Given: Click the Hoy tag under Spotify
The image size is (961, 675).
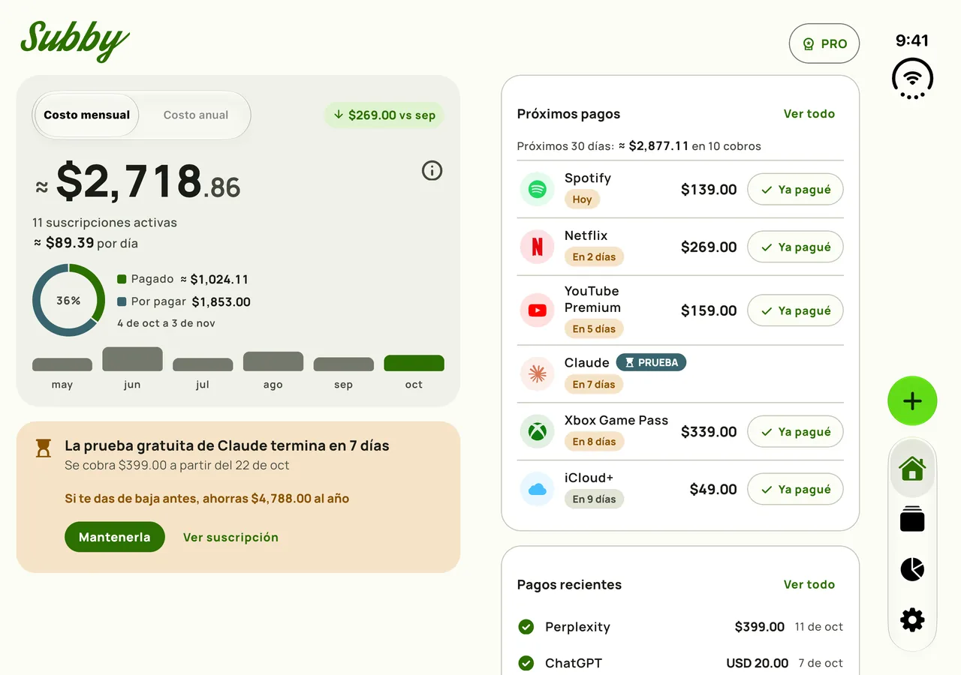Looking at the screenshot, I should pos(583,199).
